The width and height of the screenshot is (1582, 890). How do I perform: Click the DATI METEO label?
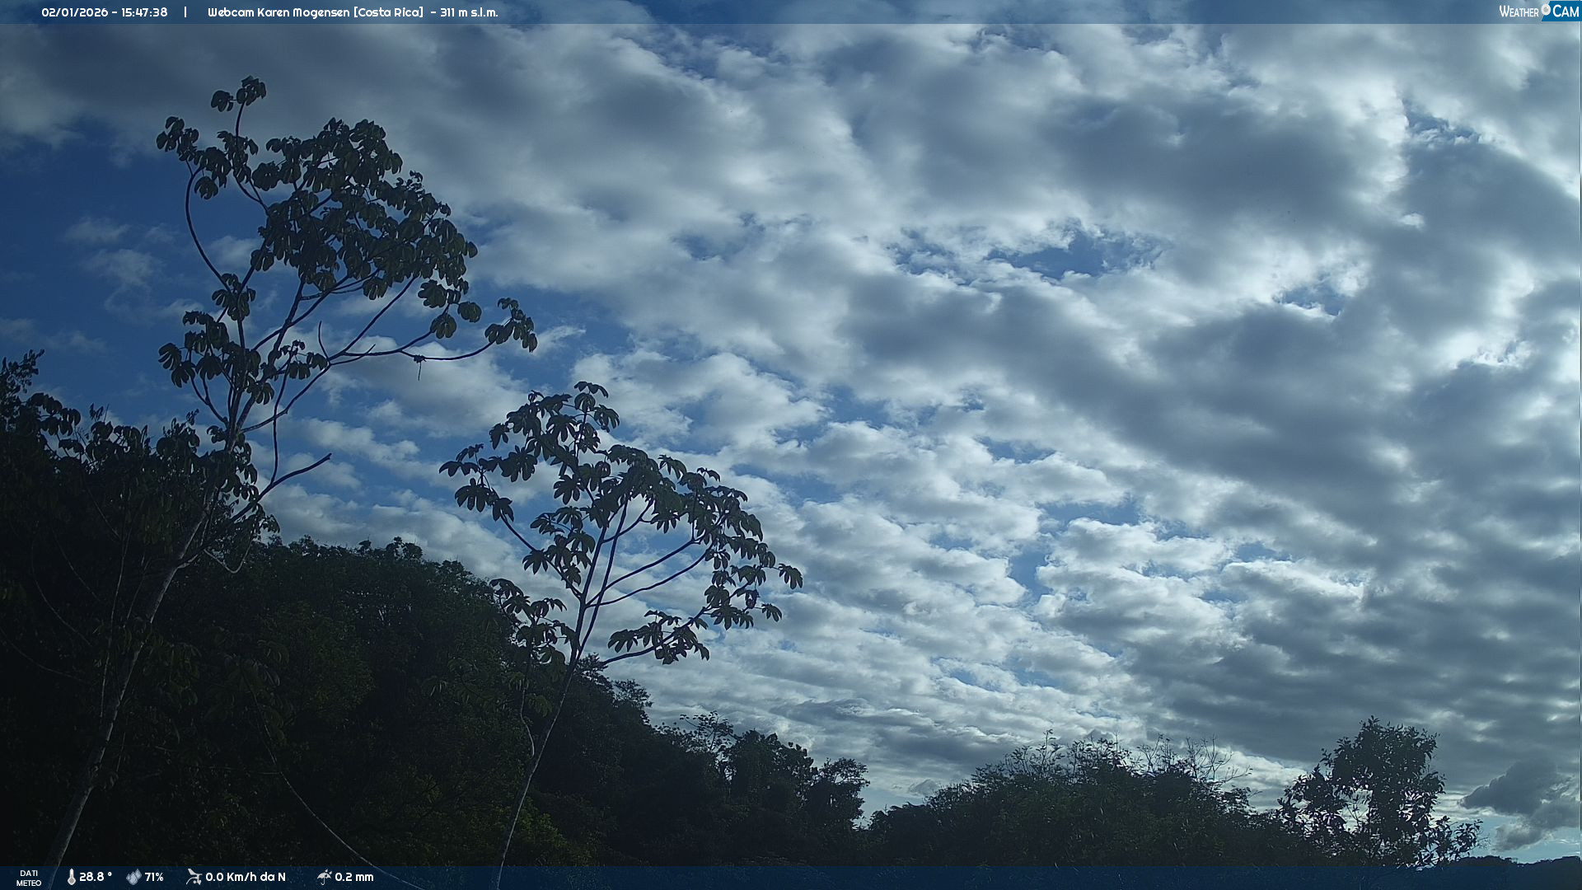pyautogui.click(x=29, y=878)
